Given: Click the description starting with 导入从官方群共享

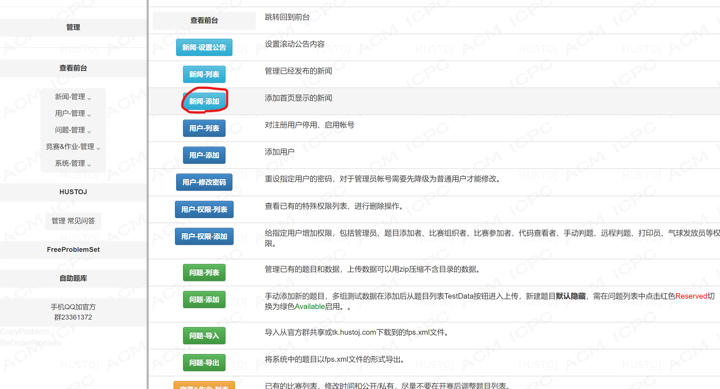Looking at the screenshot, I should tap(357, 332).
